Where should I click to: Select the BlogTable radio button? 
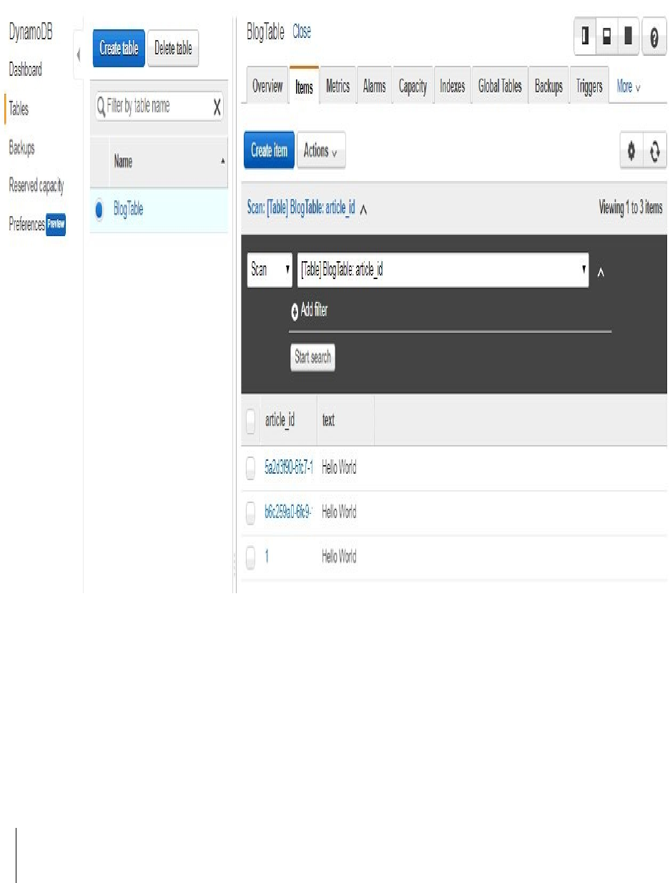point(99,211)
